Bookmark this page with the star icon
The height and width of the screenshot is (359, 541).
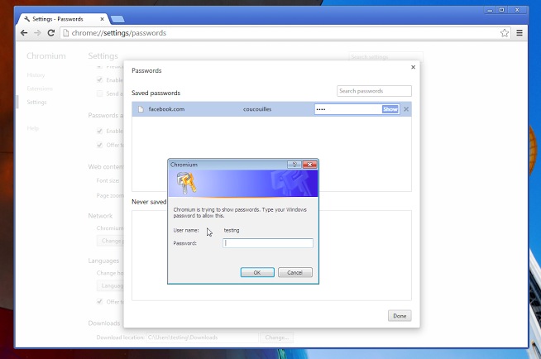click(x=505, y=33)
